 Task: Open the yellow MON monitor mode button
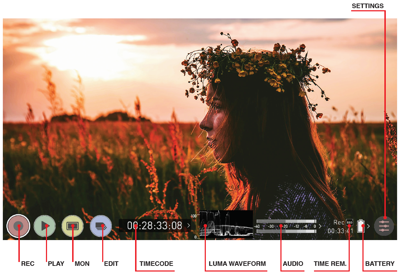pyautogui.click(x=72, y=226)
